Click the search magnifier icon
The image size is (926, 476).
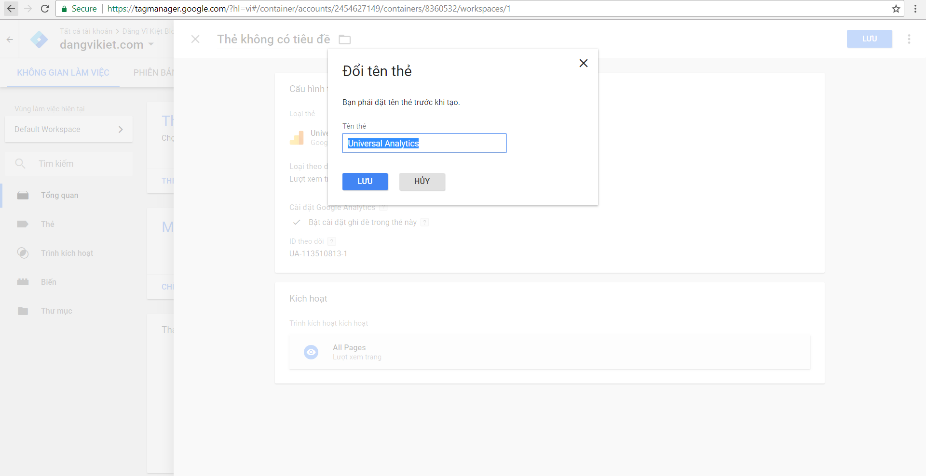20,164
